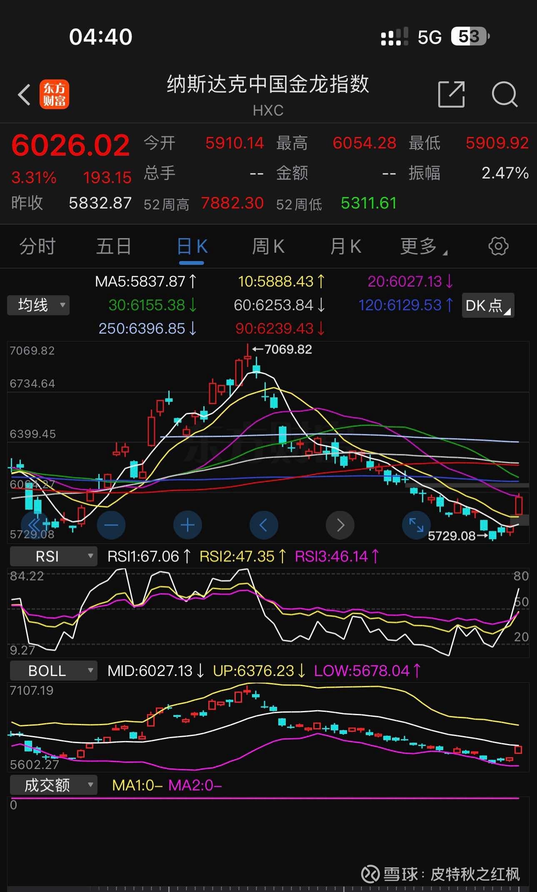The height and width of the screenshot is (892, 537).
Task: Tap the HXC ticker code
Action: [268, 111]
